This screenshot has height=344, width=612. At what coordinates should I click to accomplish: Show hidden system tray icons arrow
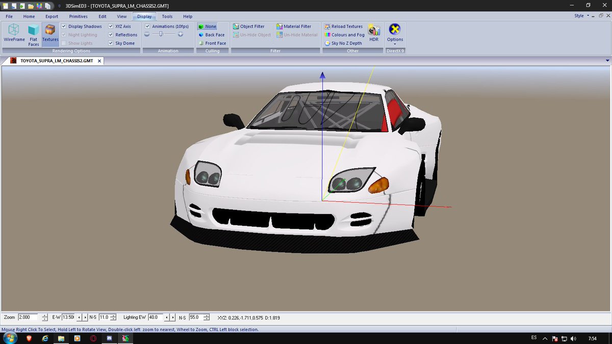(545, 338)
